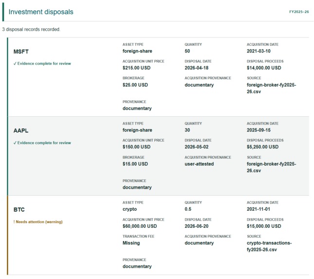Click MSFT quantity value 50

pyautogui.click(x=187, y=51)
